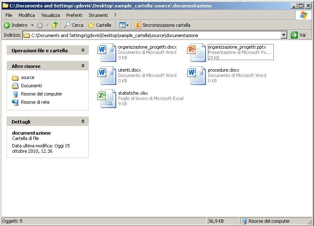Open the Modifica menu
This screenshot has height=226, width=314.
click(27, 15)
